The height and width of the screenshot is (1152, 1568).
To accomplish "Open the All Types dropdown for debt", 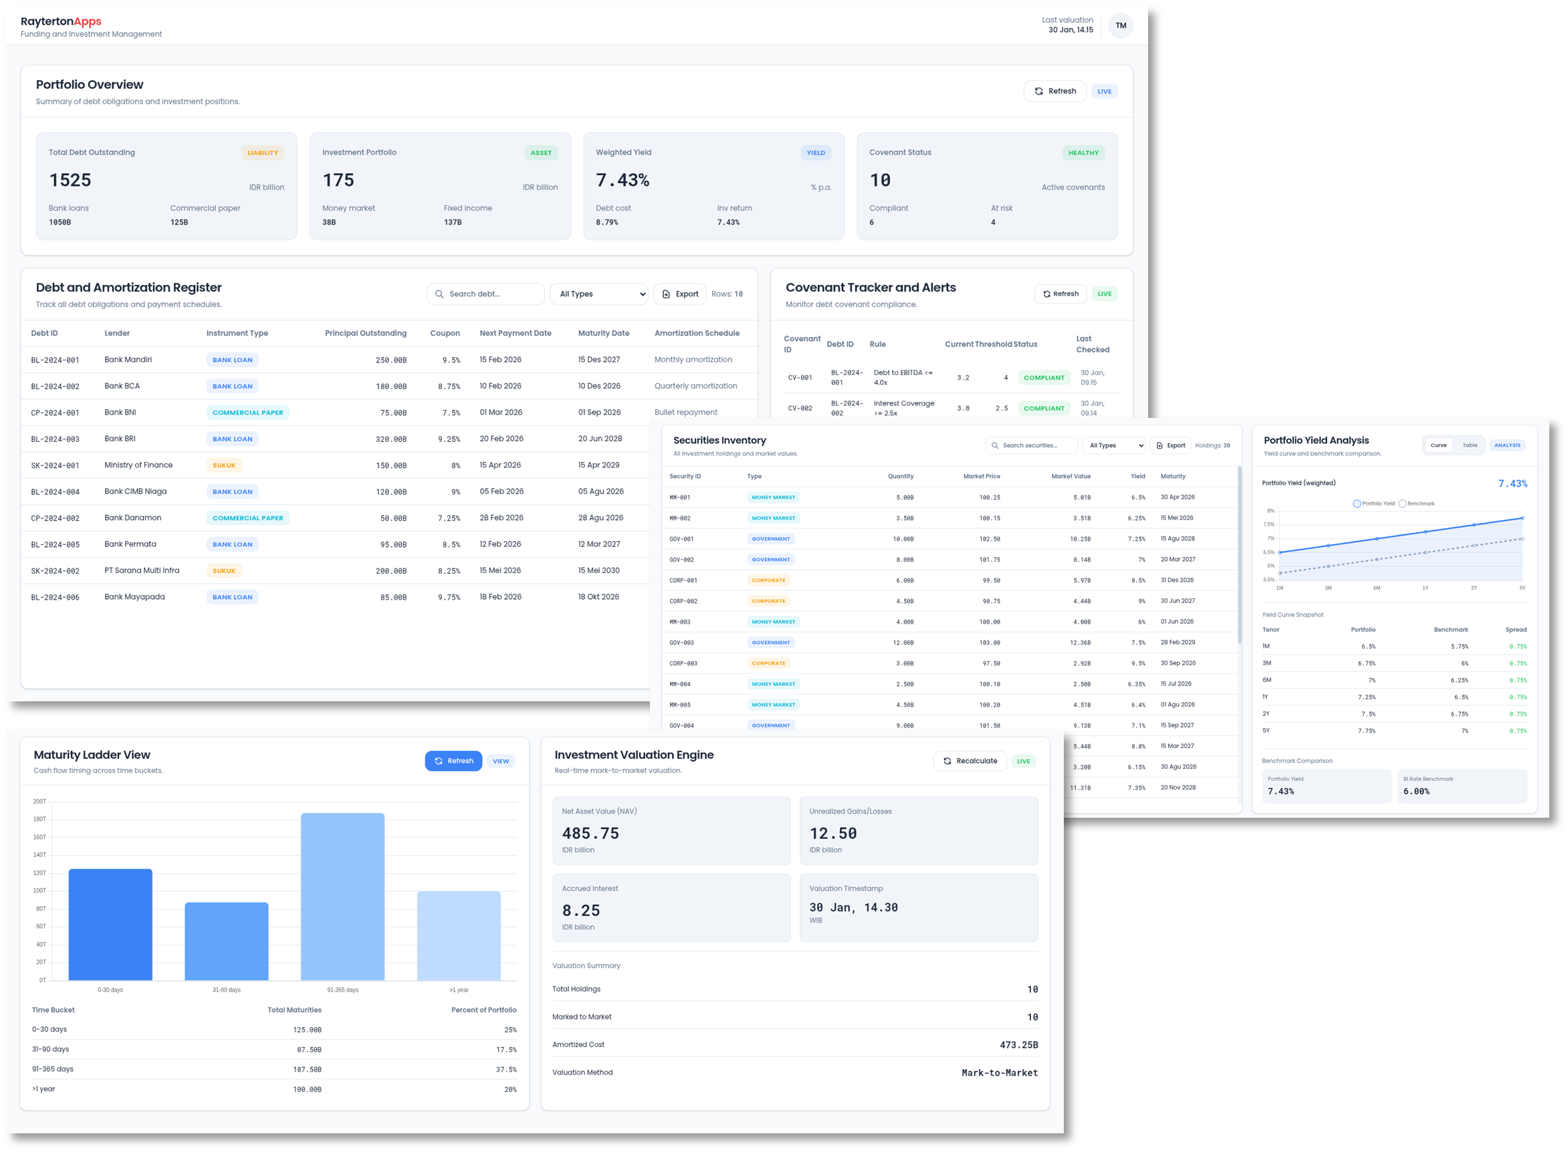I will click(598, 294).
